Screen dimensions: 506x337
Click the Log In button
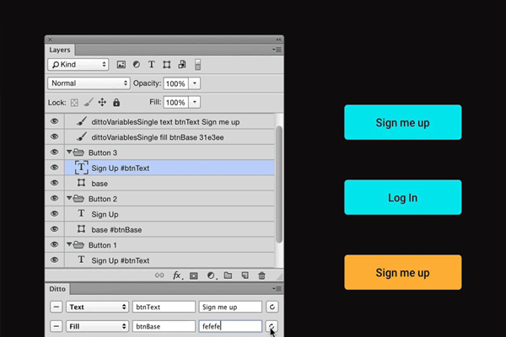tap(403, 197)
